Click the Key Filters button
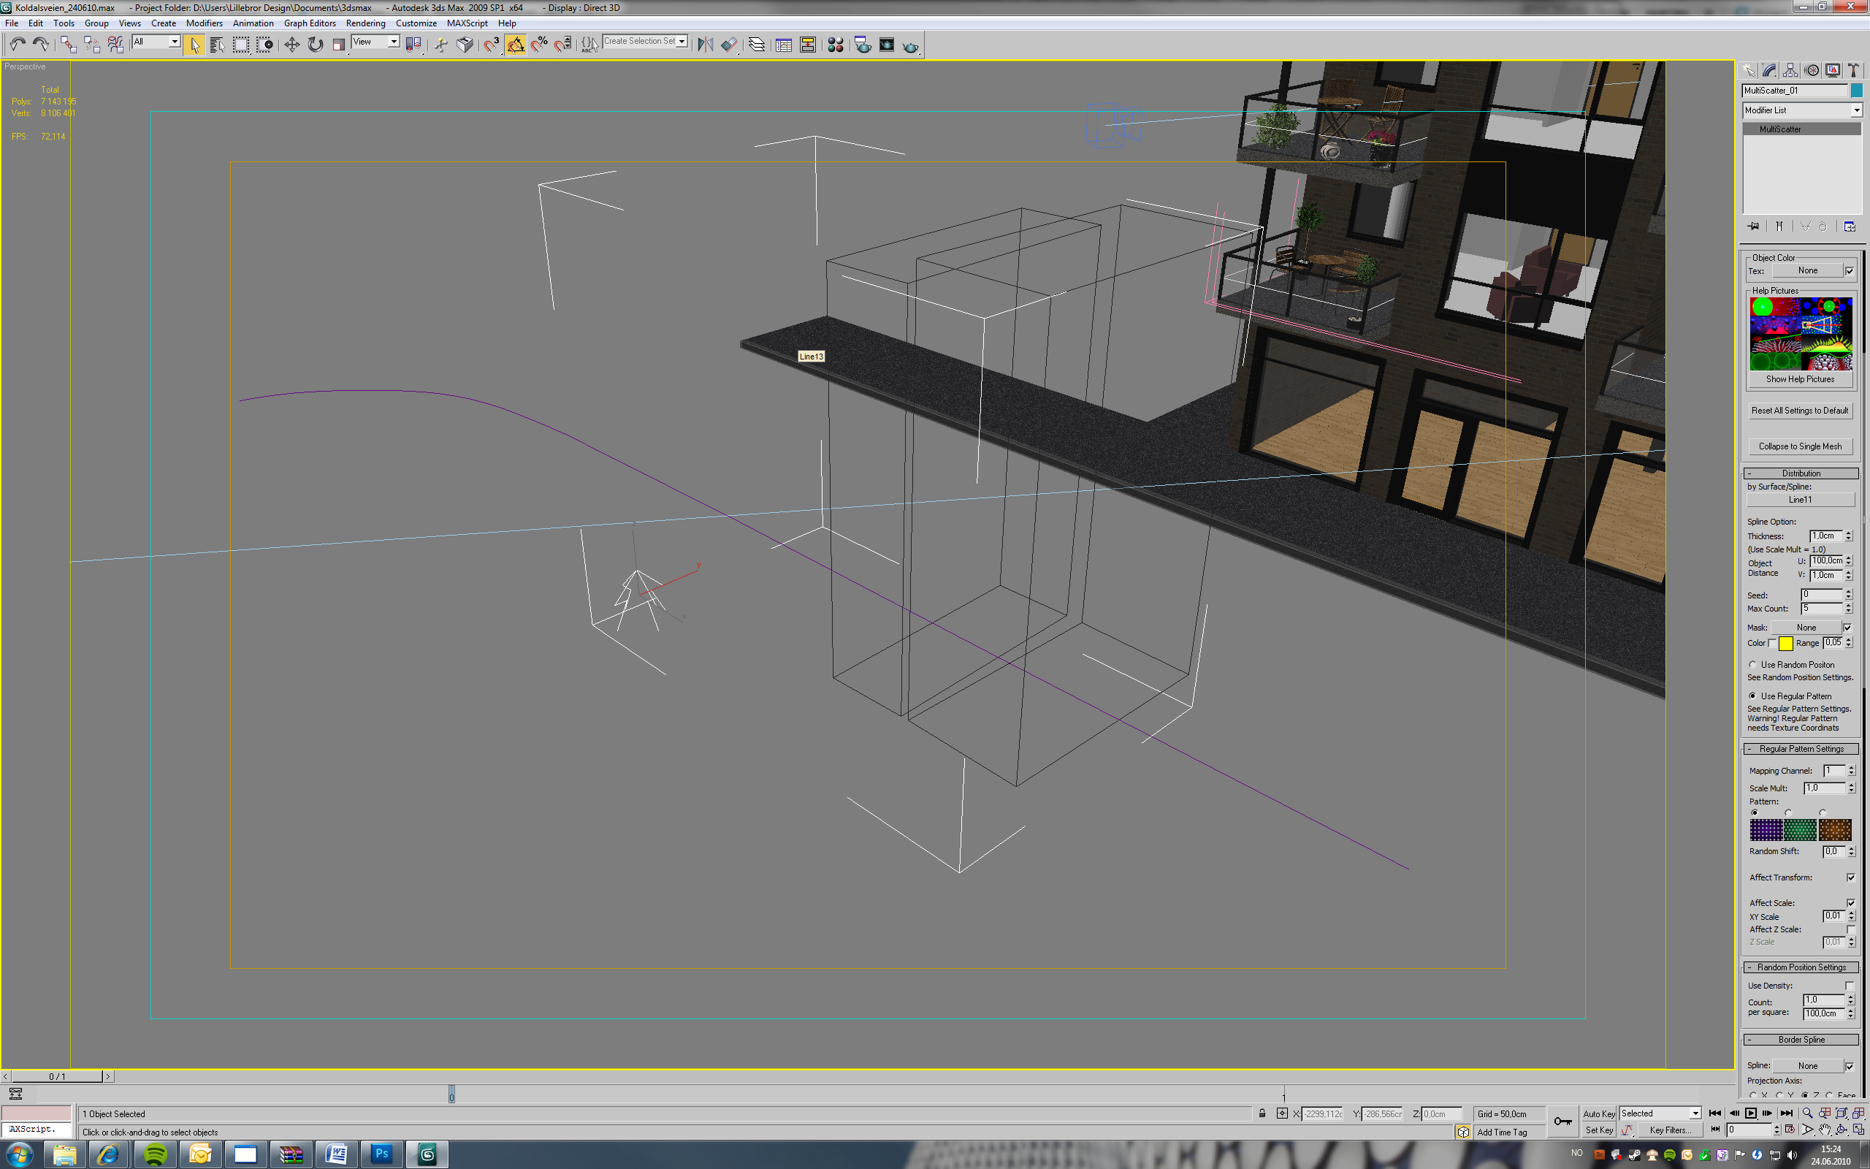The image size is (1870, 1169). (x=1669, y=1130)
